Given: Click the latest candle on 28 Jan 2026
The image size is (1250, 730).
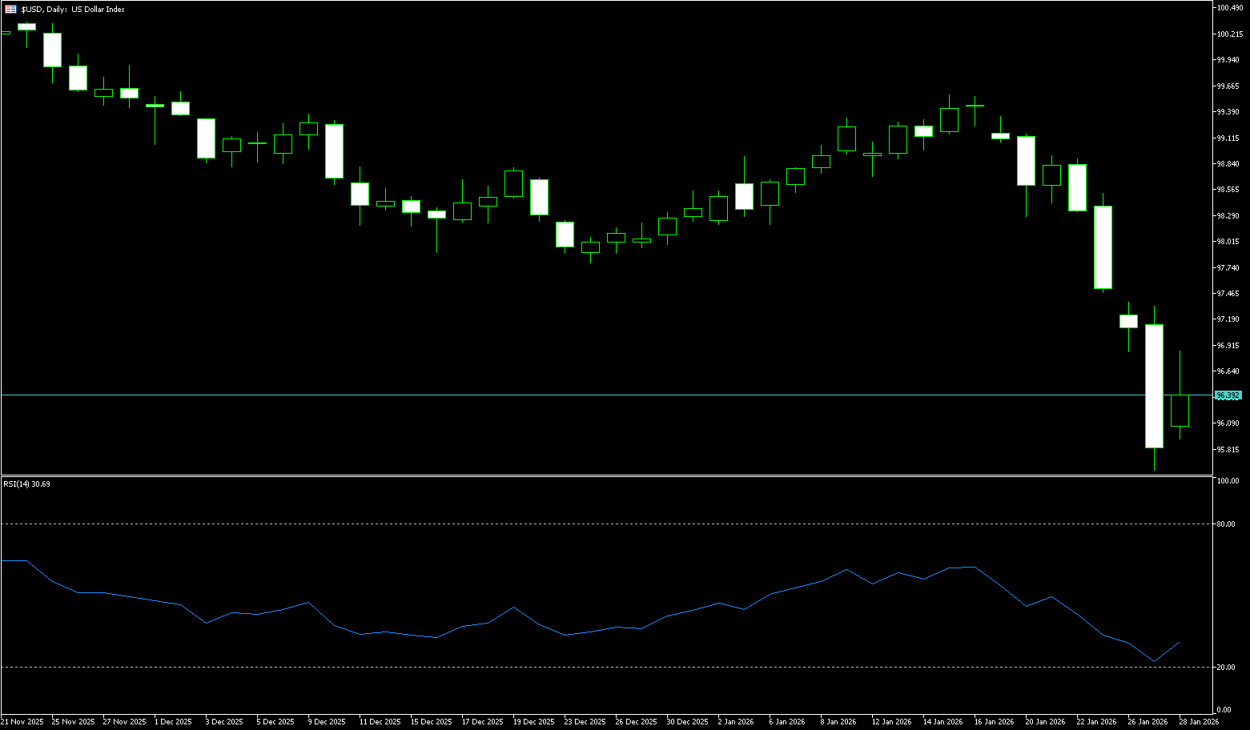Looking at the screenshot, I should (1180, 411).
